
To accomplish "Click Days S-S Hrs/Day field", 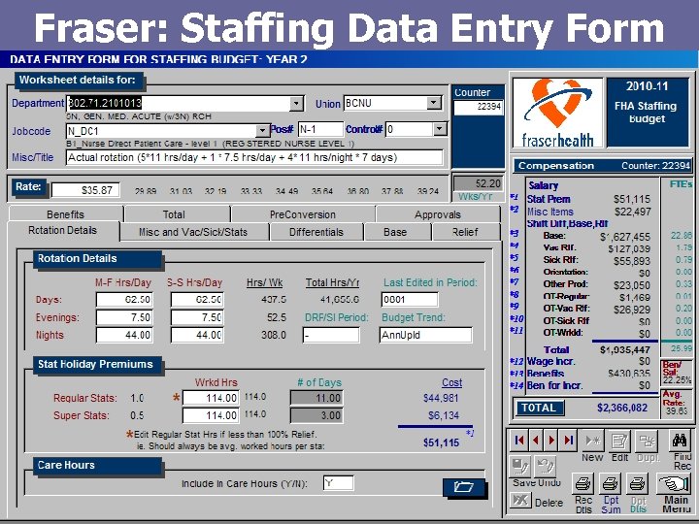I will point(197,300).
